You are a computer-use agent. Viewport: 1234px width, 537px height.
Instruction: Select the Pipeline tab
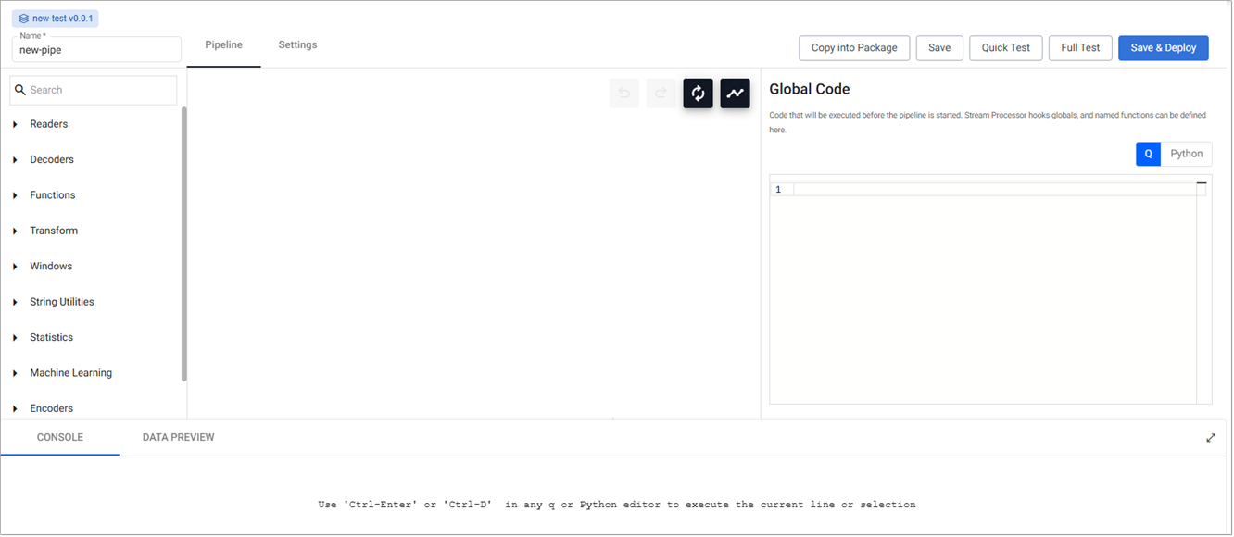223,44
